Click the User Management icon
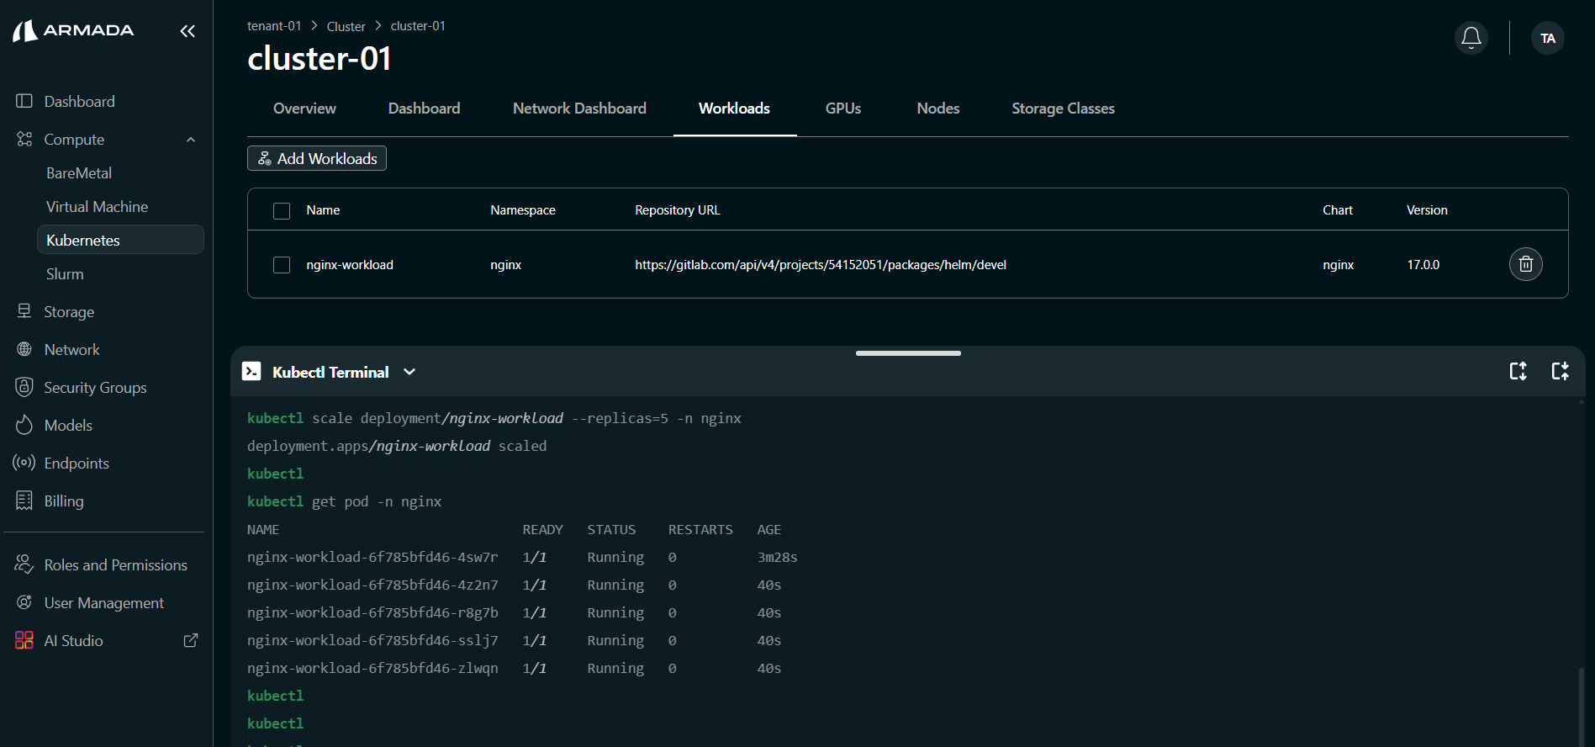1595x747 pixels. 24,602
